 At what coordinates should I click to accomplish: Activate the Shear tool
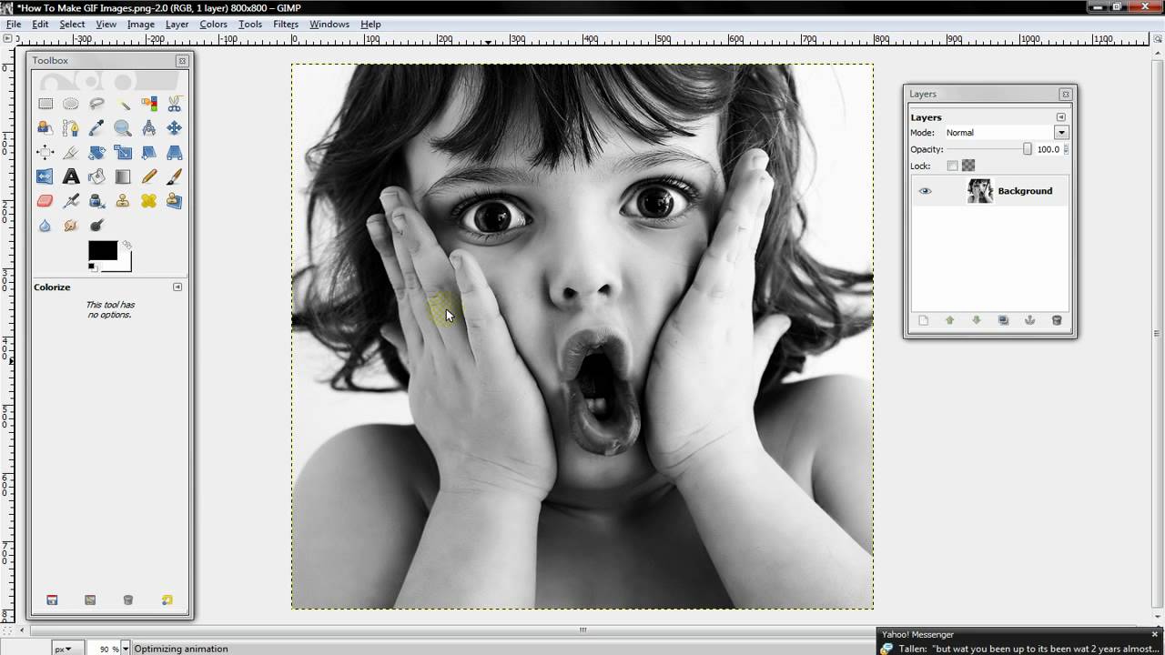pos(148,153)
